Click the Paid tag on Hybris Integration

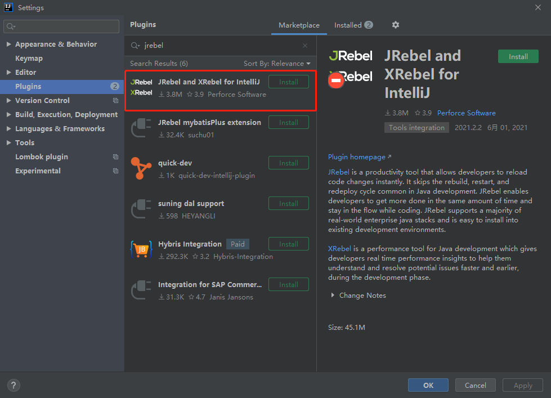[x=238, y=244]
